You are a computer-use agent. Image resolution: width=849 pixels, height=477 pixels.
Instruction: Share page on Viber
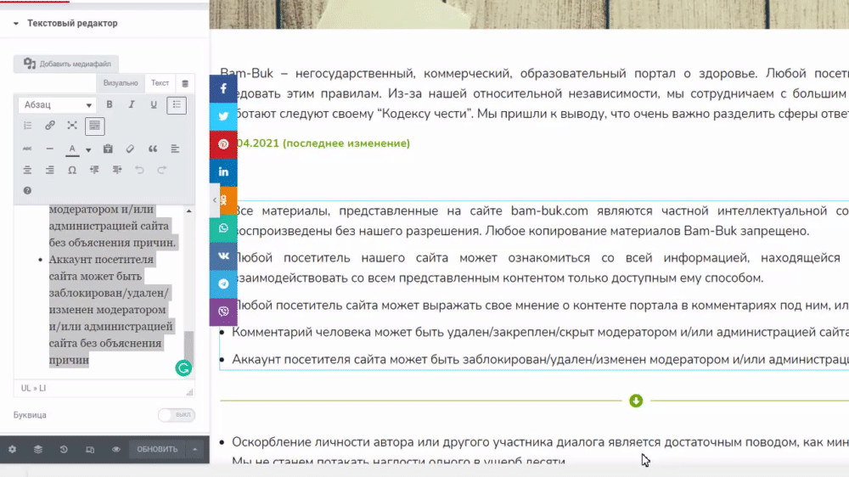click(x=223, y=311)
